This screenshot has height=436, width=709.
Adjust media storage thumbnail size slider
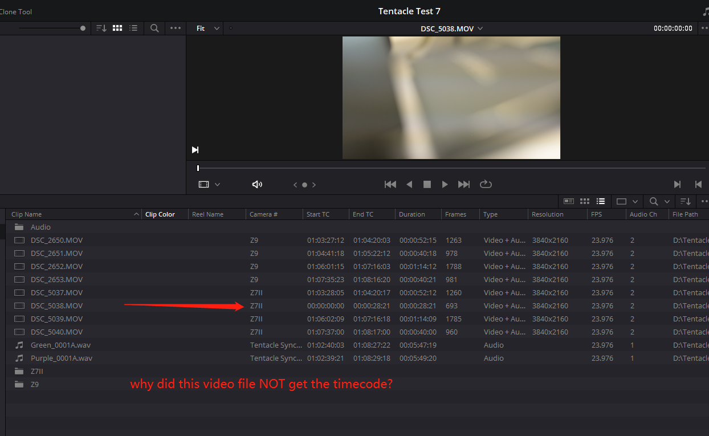[x=83, y=28]
